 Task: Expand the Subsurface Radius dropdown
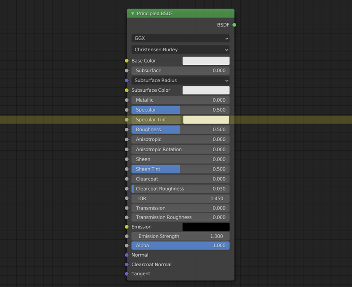[x=181, y=81]
